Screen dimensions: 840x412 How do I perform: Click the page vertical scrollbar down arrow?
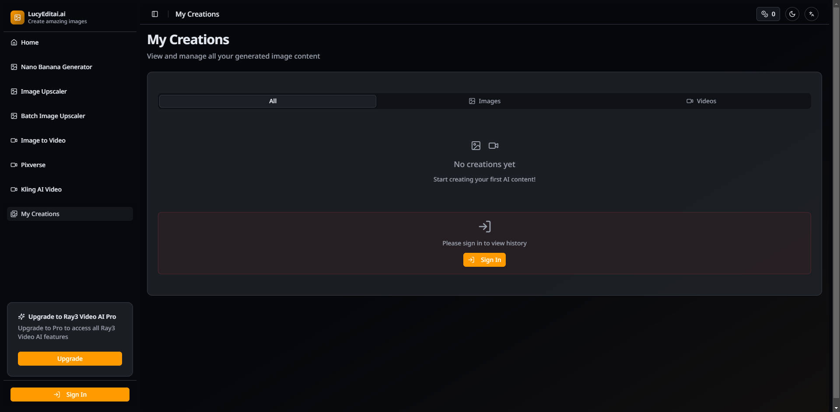[836, 408]
